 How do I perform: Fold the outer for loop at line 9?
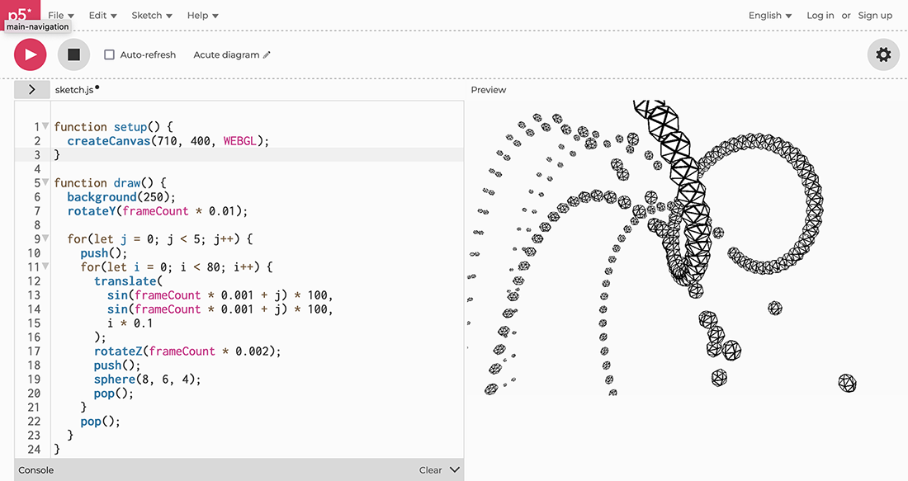[x=45, y=238]
